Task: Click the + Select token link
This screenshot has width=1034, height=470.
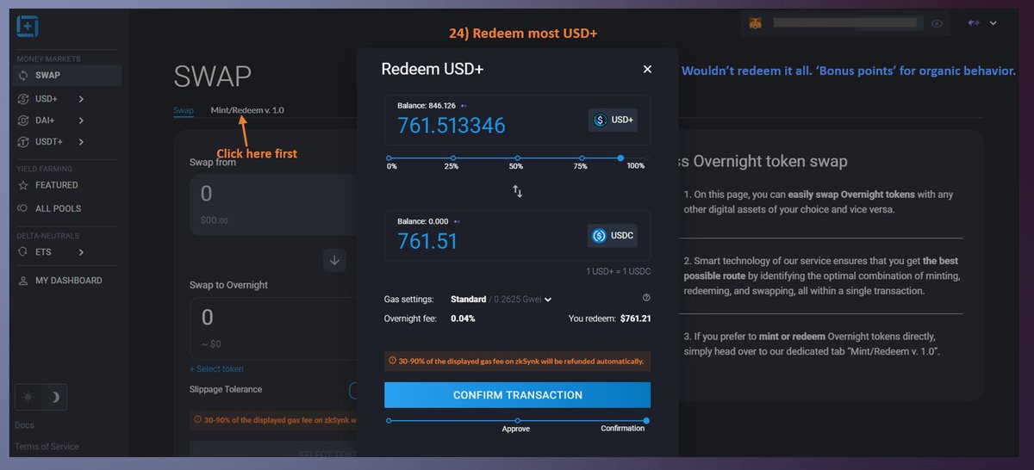Action: click(x=216, y=369)
